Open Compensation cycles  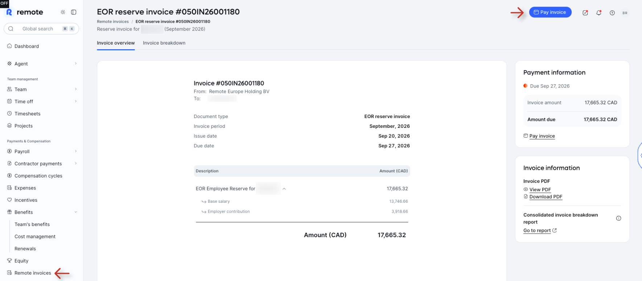pos(38,176)
